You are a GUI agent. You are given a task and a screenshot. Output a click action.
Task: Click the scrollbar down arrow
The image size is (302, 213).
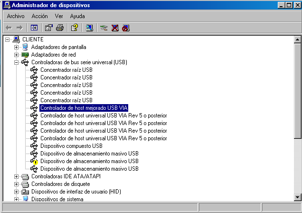(298, 197)
